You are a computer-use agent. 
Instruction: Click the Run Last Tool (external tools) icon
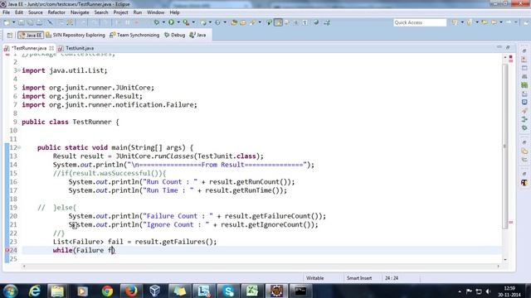186,22
